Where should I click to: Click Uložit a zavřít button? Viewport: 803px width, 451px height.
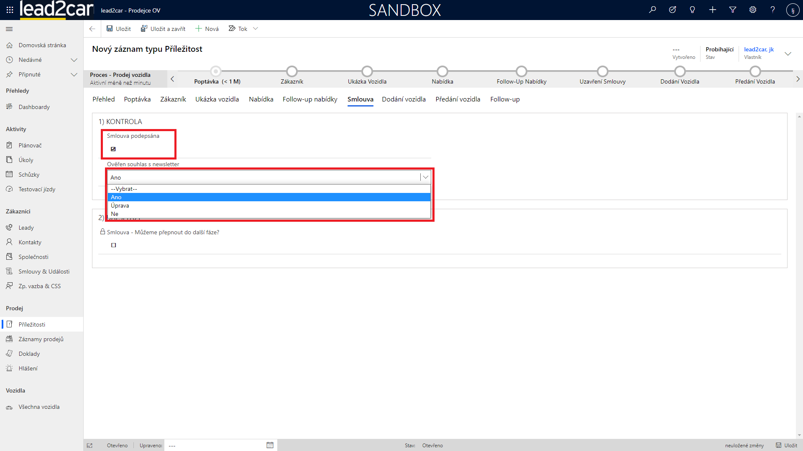(163, 29)
